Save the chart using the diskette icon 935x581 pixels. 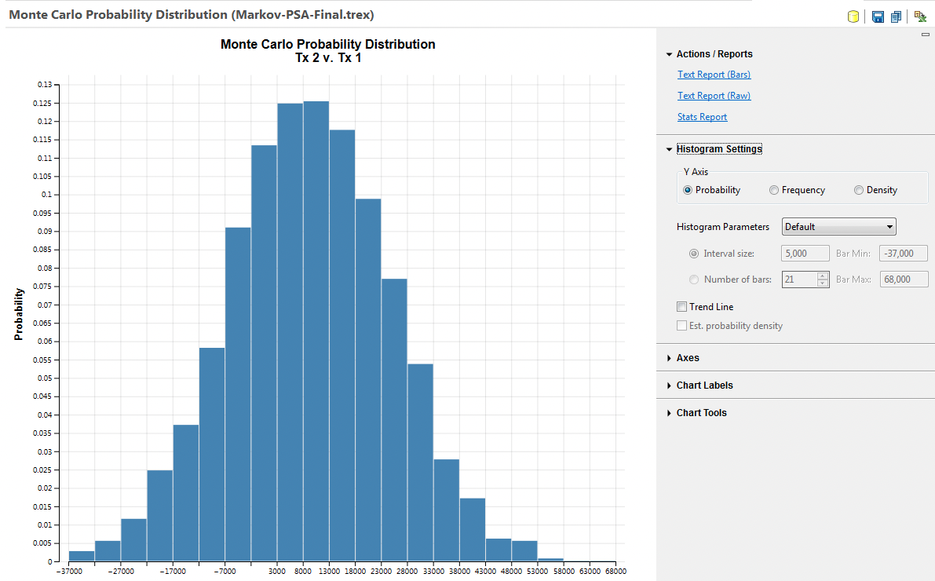point(878,16)
